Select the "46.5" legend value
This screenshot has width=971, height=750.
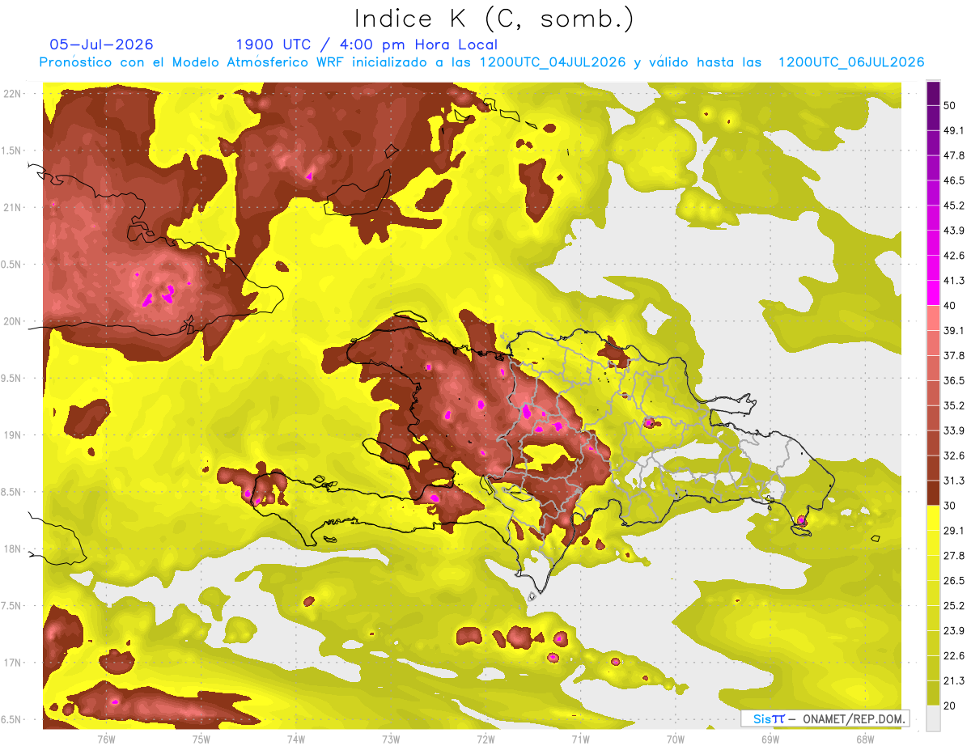(x=953, y=180)
